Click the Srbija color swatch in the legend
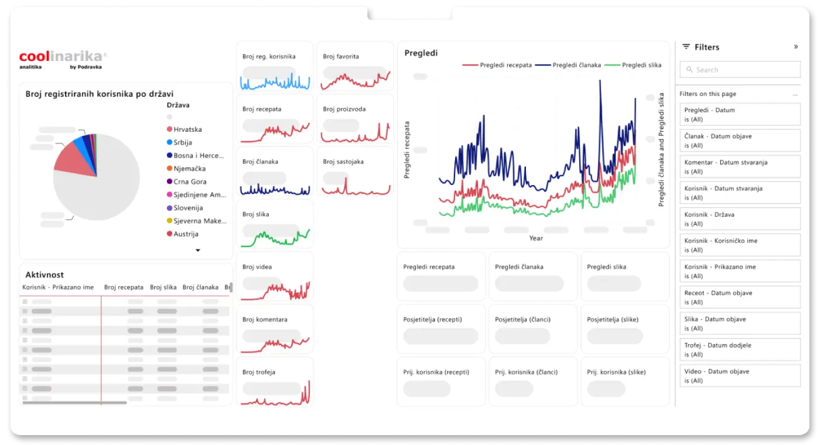The image size is (820, 445). (169, 142)
